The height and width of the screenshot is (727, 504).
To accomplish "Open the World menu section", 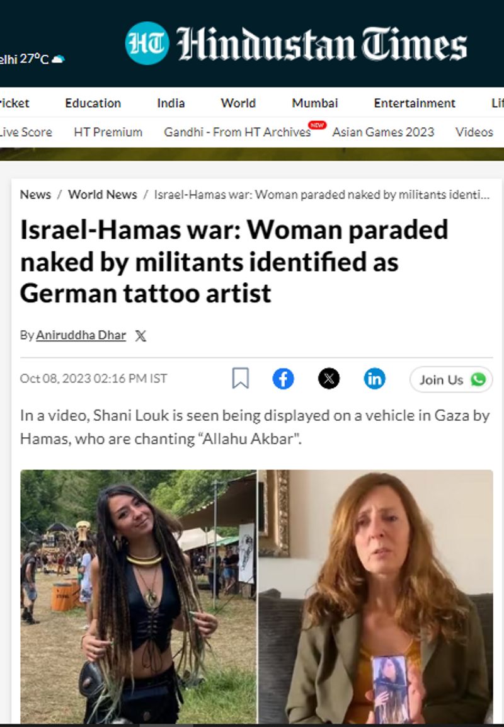I will click(238, 103).
